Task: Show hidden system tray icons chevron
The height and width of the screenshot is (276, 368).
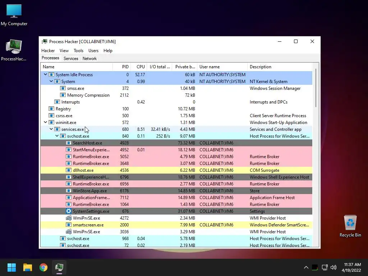Action: coord(306,267)
